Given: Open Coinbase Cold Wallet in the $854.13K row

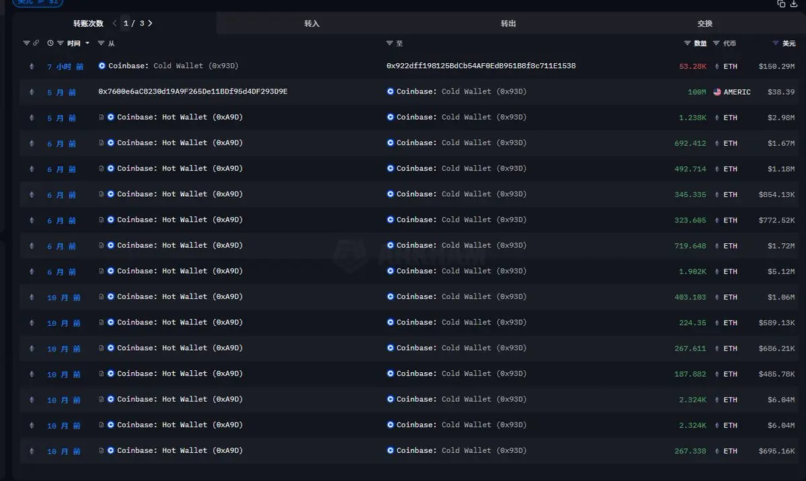Looking at the screenshot, I should (x=462, y=194).
